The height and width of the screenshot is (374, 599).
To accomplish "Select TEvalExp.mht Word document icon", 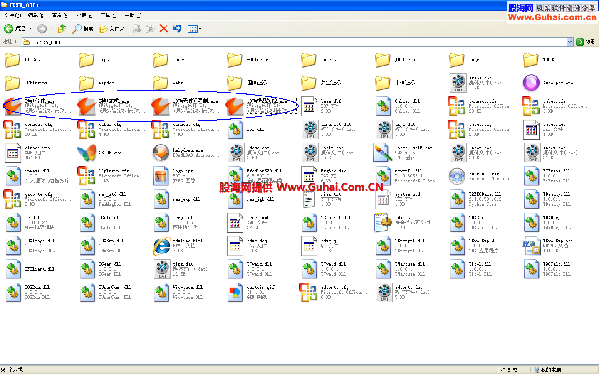I will click(x=531, y=246).
